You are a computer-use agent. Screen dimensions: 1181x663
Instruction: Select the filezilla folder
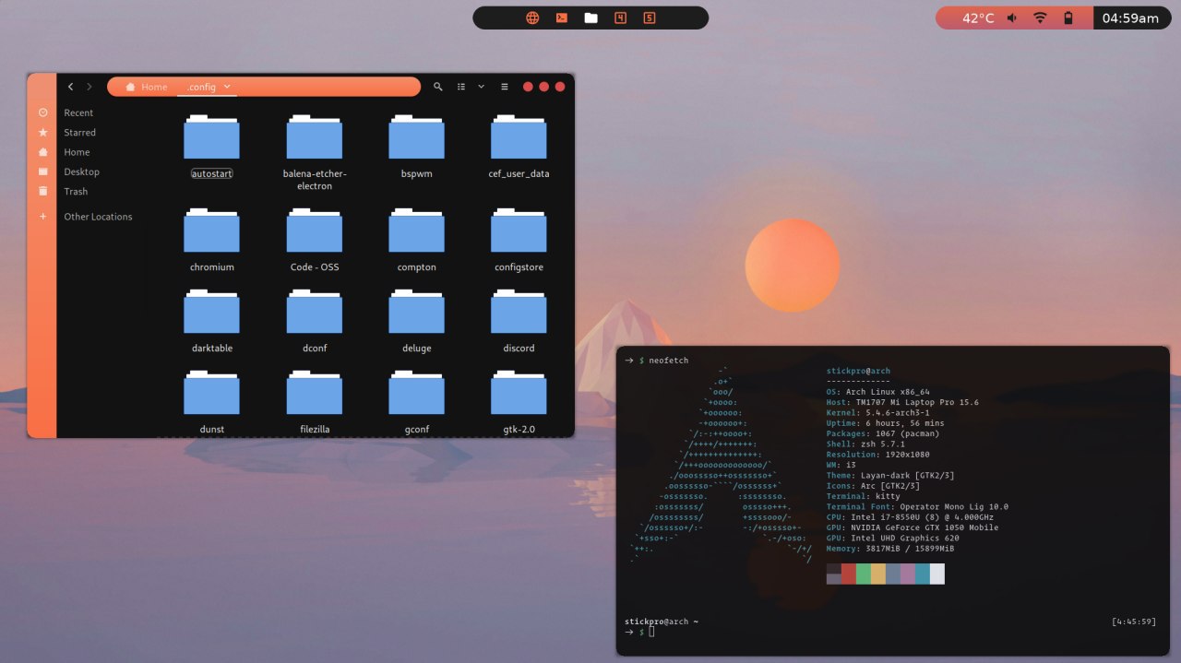315,402
